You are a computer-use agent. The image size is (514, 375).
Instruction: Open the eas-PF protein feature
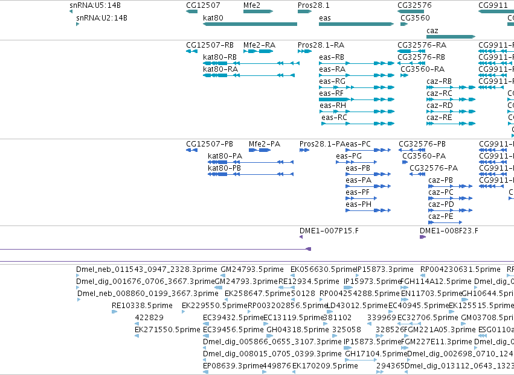(x=361, y=198)
